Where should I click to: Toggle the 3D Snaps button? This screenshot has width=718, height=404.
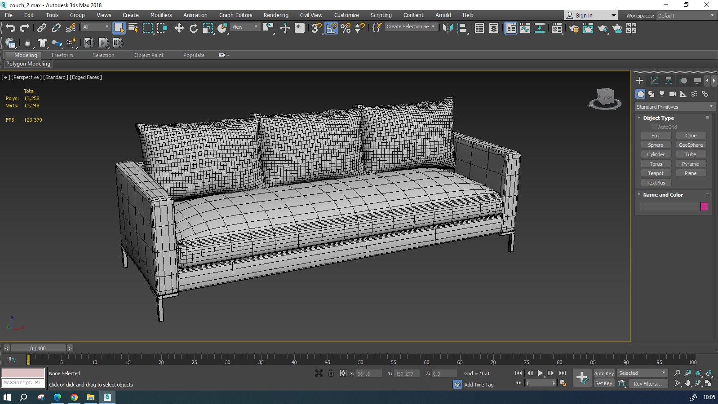click(x=316, y=28)
